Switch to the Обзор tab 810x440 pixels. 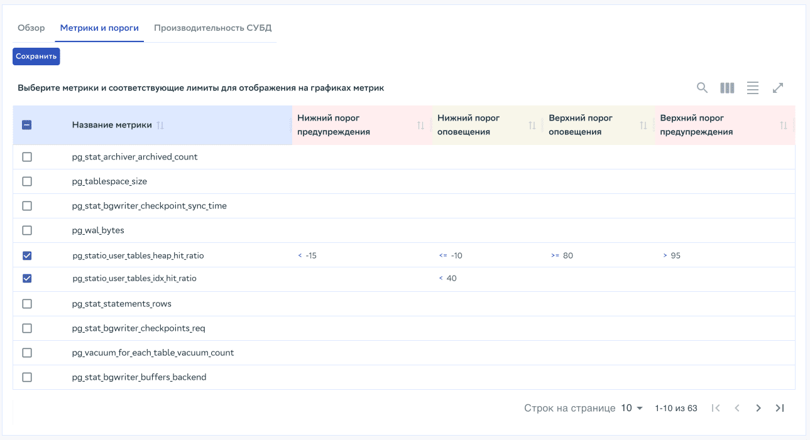[x=31, y=28]
